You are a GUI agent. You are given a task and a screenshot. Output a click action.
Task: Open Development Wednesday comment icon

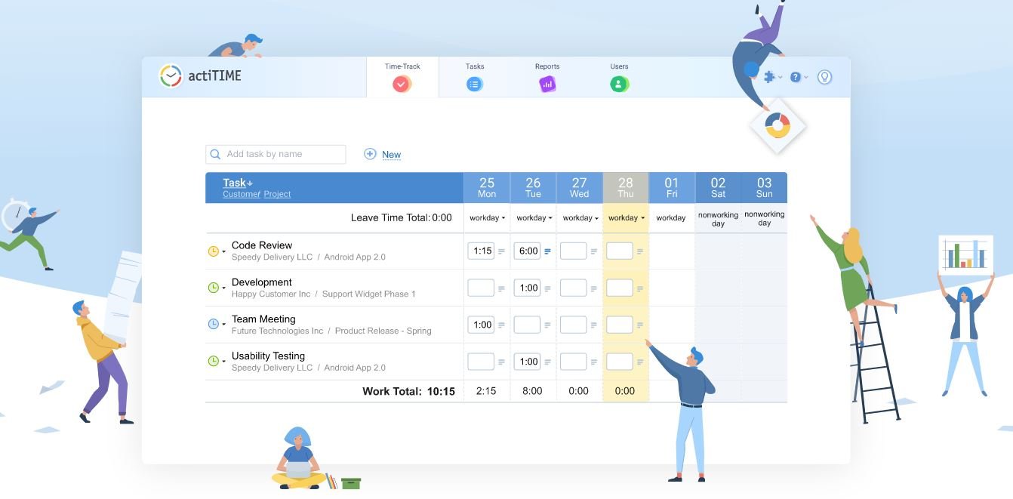(x=594, y=288)
